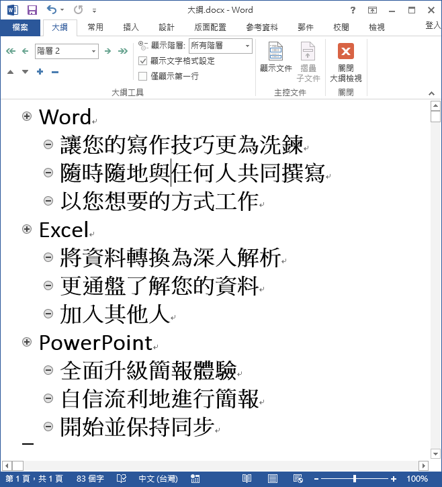Open the 檔案 (File) tab
This screenshot has height=487, width=442.
click(20, 28)
